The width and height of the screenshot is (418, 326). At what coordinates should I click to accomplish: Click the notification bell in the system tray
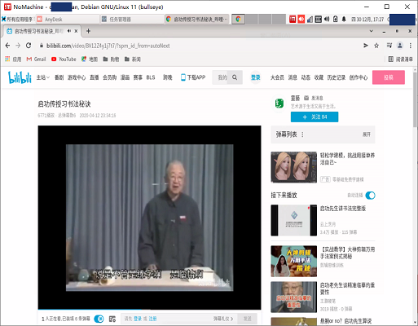coord(344,19)
